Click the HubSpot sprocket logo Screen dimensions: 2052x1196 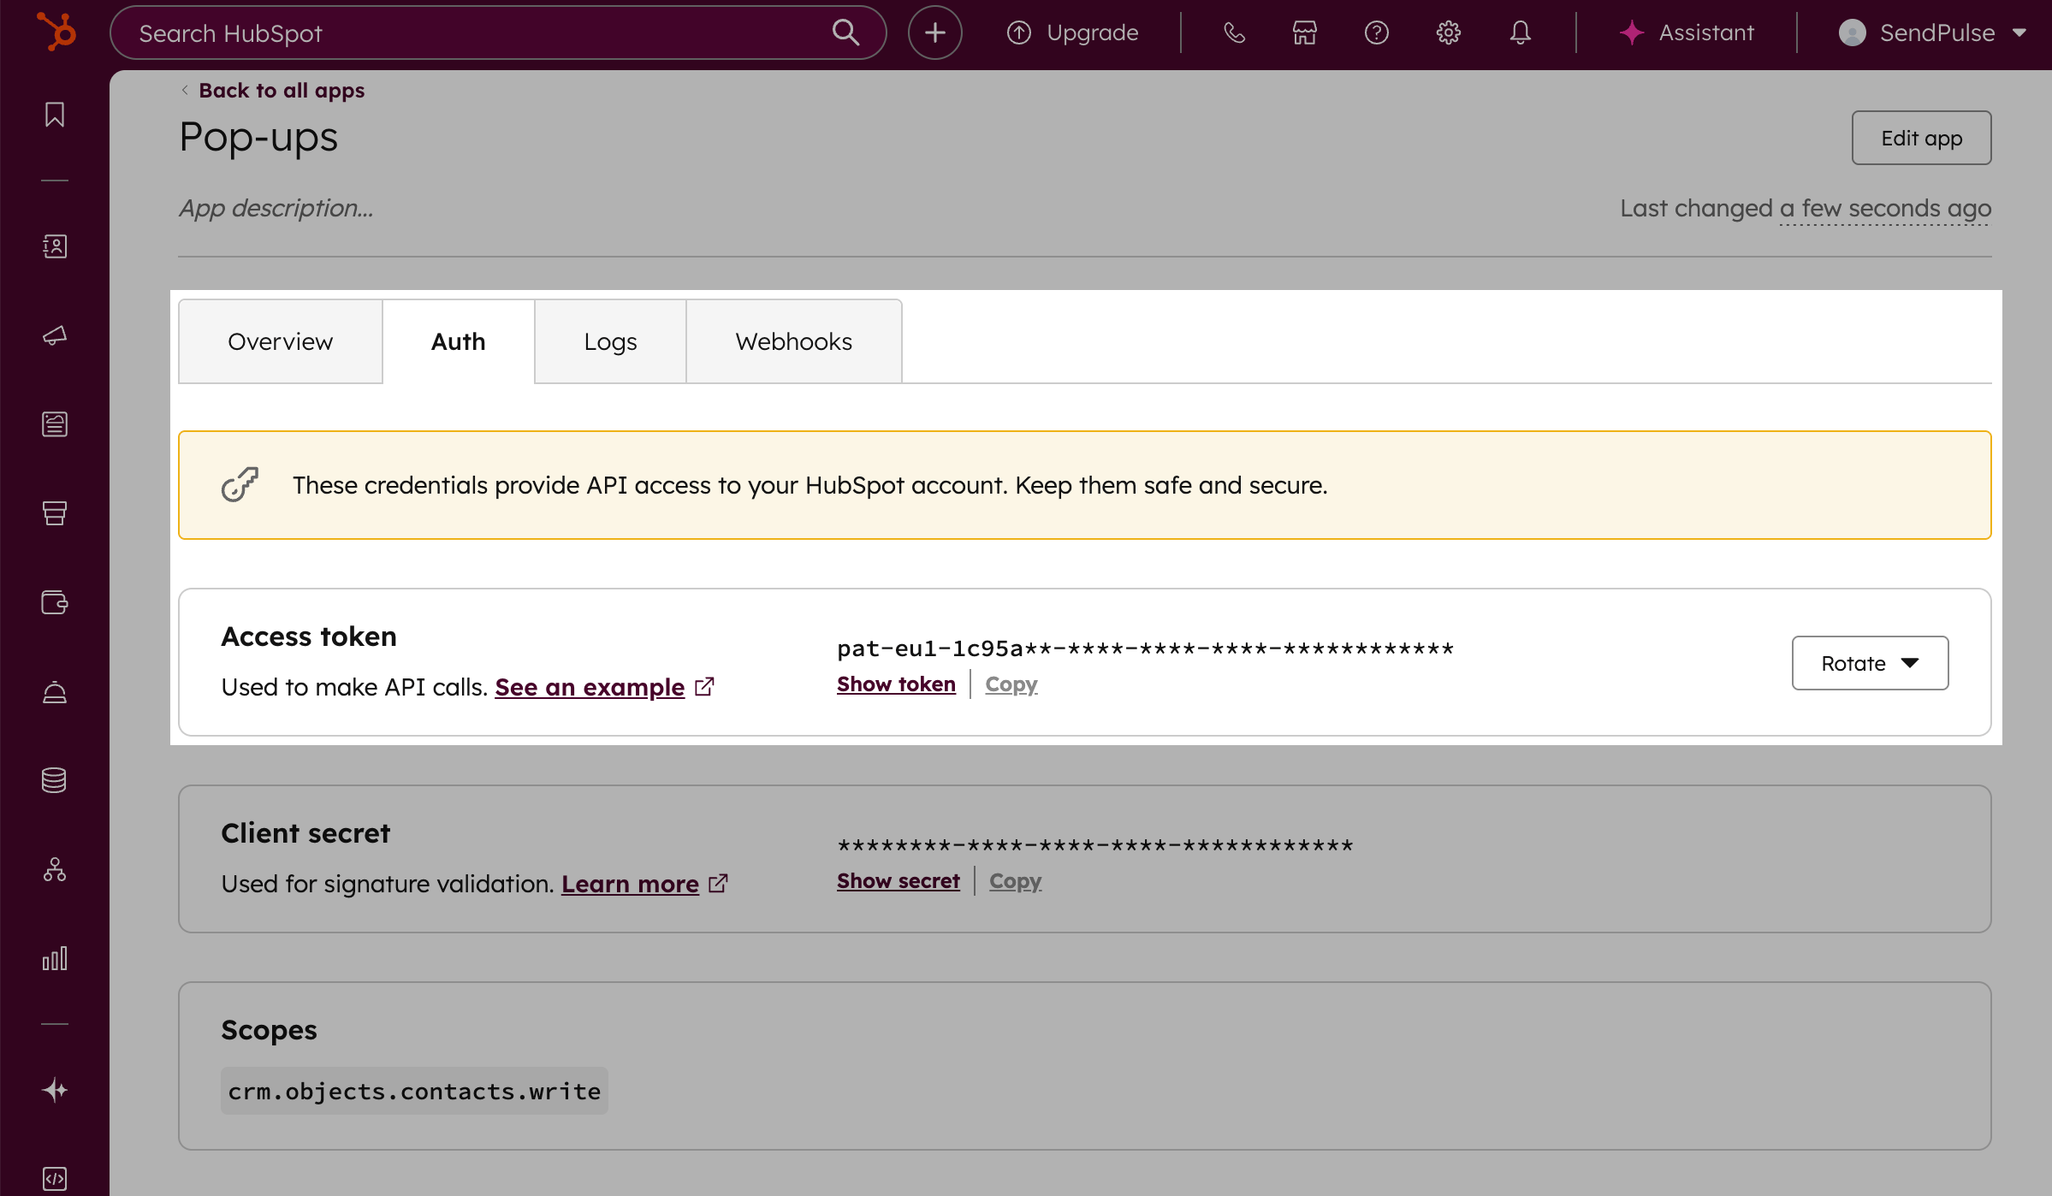point(56,33)
